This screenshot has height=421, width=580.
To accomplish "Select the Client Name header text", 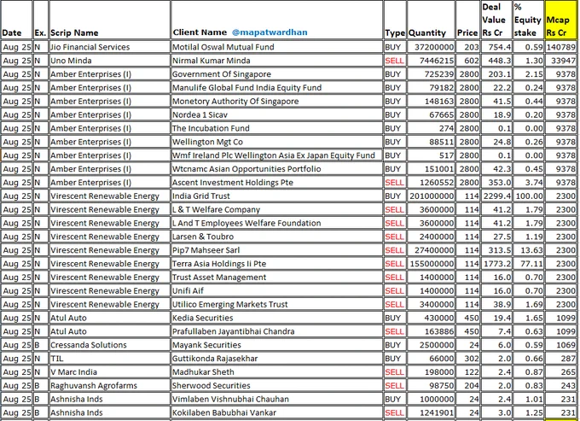I will tap(200, 32).
